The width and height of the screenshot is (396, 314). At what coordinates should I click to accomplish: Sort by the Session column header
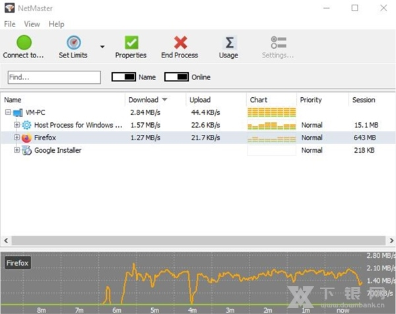pyautogui.click(x=364, y=100)
